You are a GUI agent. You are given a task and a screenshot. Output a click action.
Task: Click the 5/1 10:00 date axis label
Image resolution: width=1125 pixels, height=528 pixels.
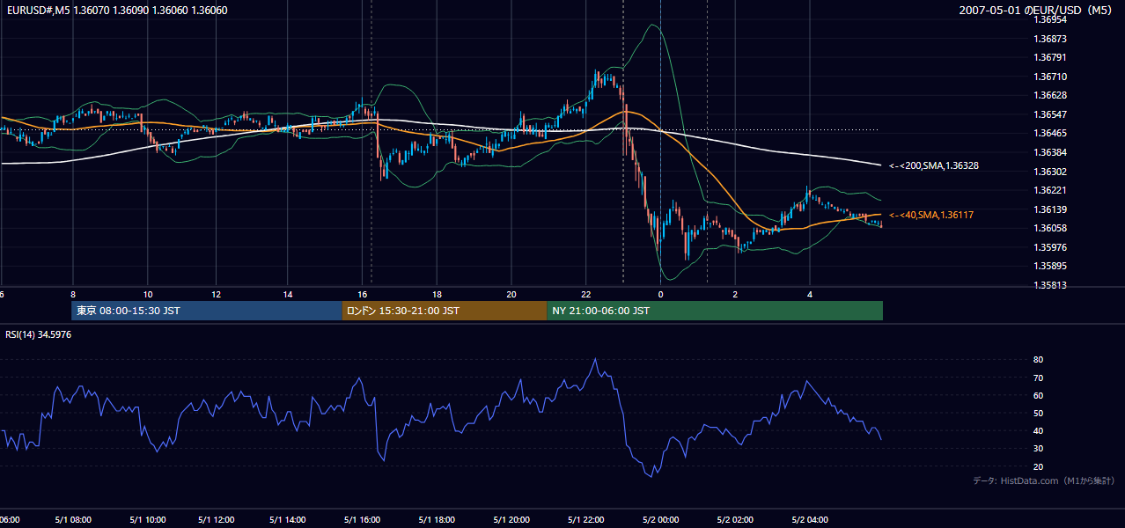(148, 520)
